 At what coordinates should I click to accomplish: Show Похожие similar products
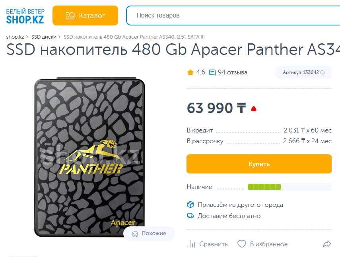click(149, 234)
